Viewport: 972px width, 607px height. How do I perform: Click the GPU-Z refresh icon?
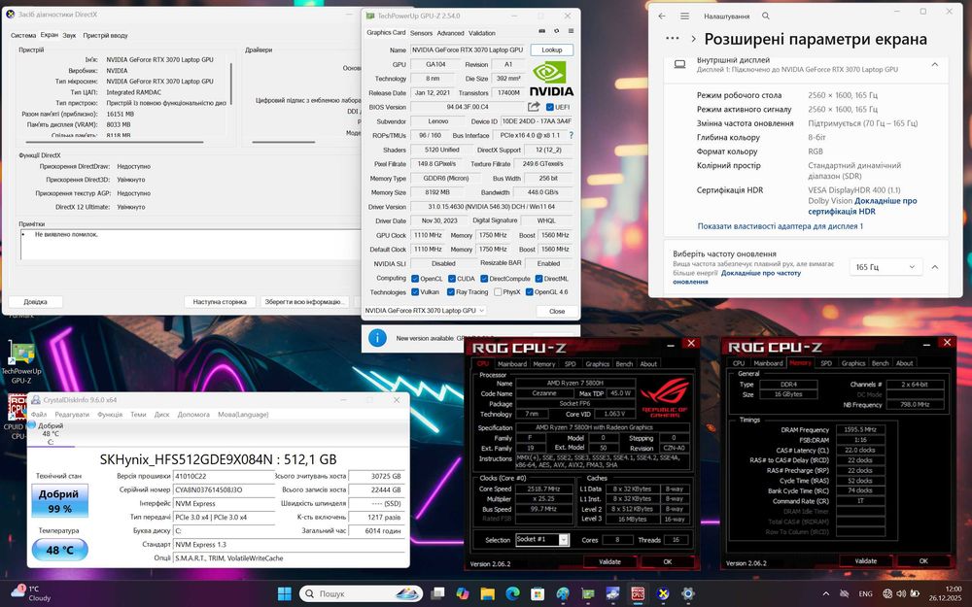click(x=557, y=32)
